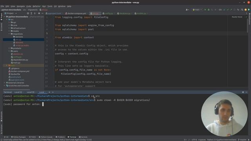Collapse all in the Project panel
This screenshot has height=141, width=251.
pos(35,13)
